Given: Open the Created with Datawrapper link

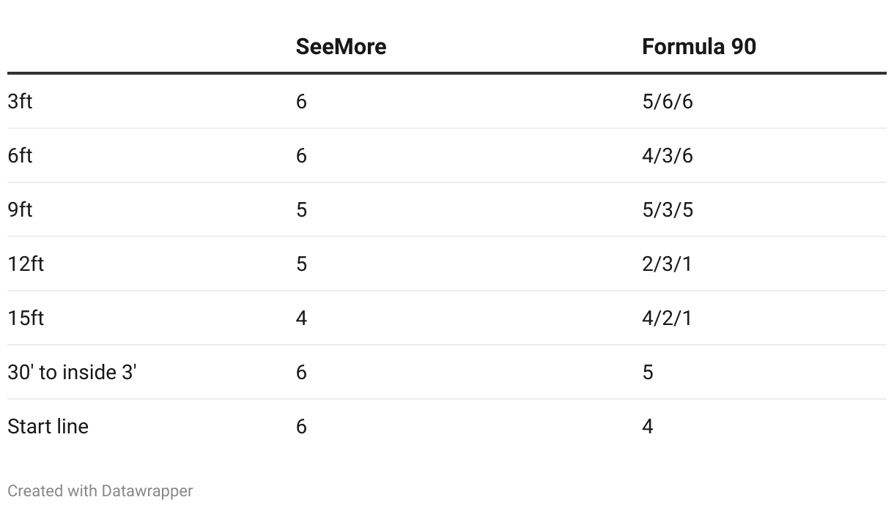Looking at the screenshot, I should [100, 490].
